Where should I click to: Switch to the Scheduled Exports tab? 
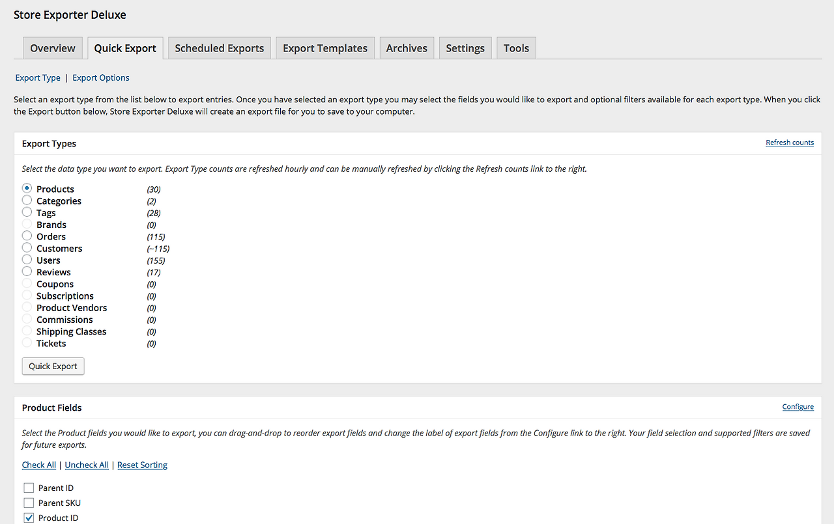tap(219, 48)
